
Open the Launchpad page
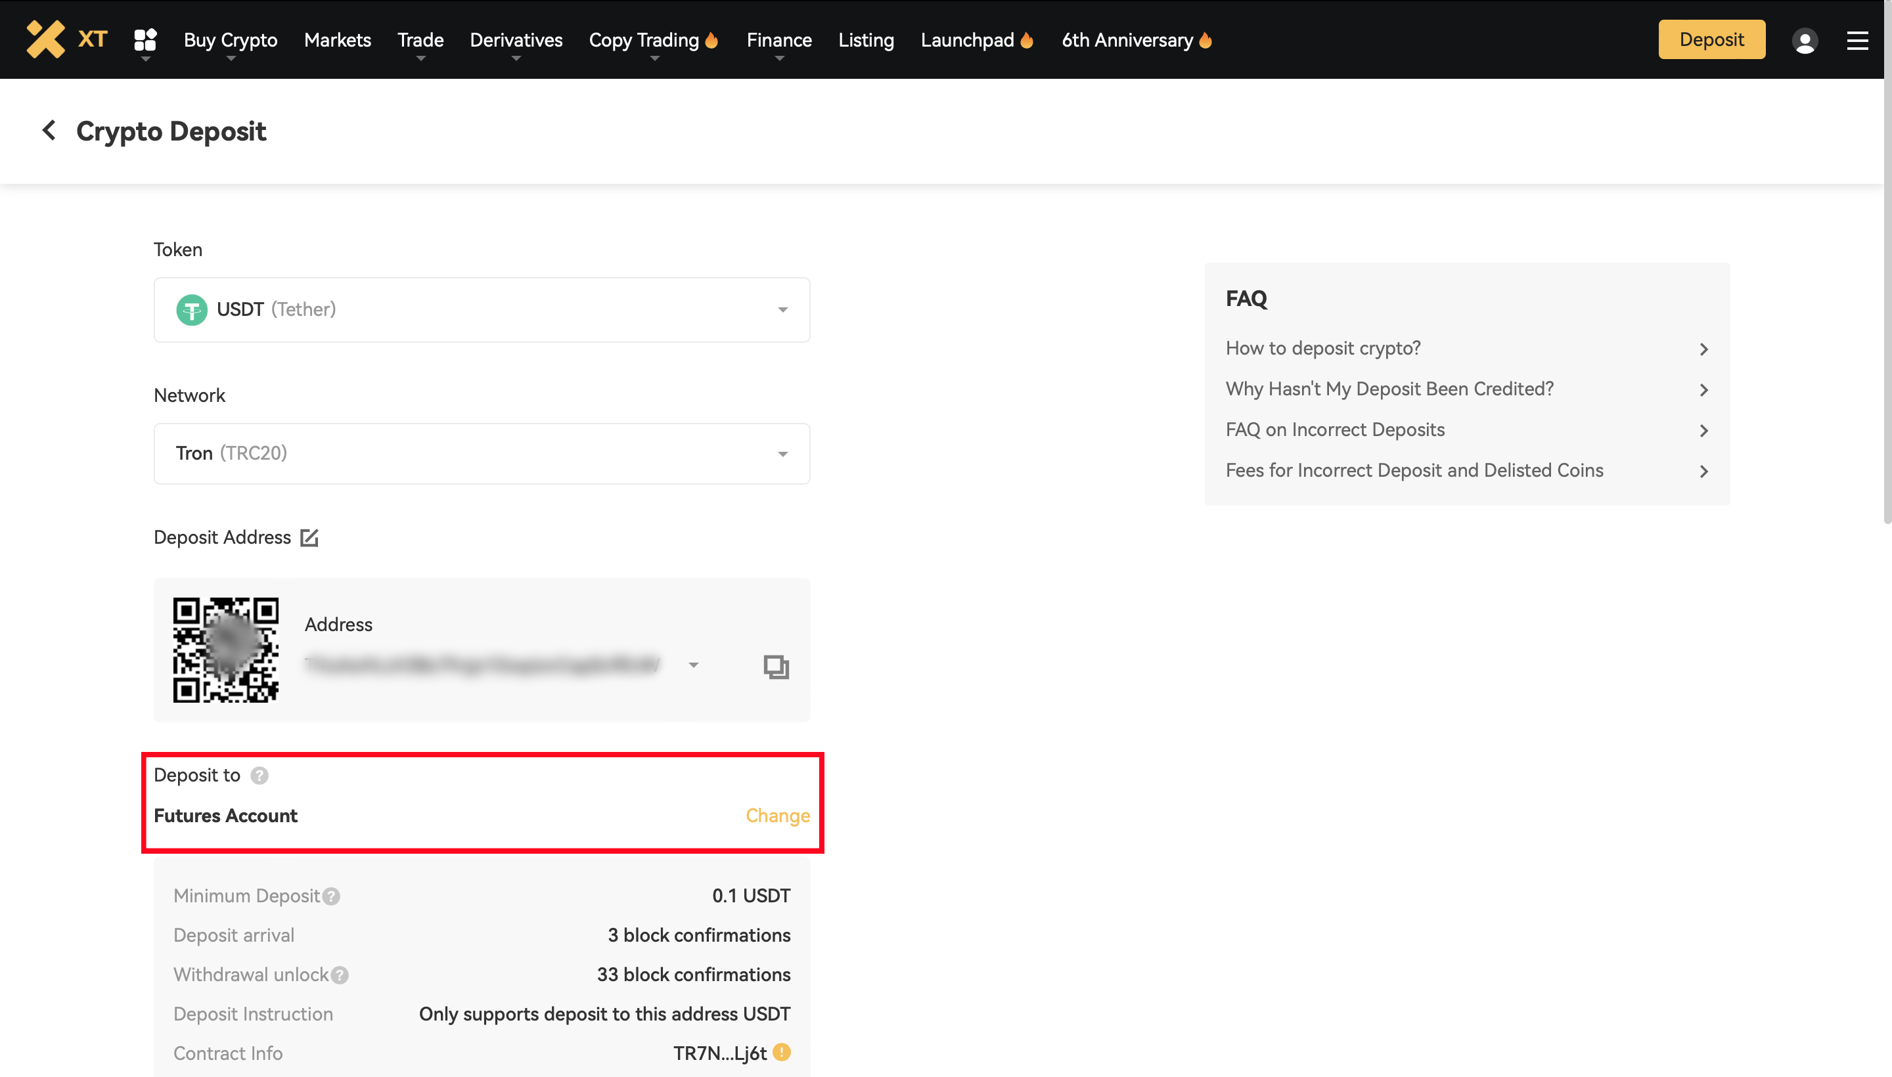pos(967,40)
